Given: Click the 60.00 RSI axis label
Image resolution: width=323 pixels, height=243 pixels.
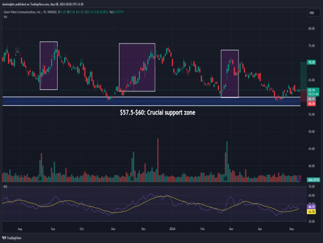Looking at the screenshot, I should tap(312, 196).
